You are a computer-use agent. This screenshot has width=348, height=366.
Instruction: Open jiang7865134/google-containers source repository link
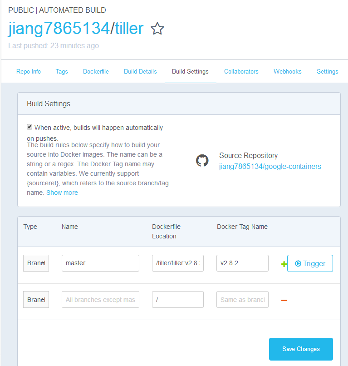pyautogui.click(x=270, y=167)
